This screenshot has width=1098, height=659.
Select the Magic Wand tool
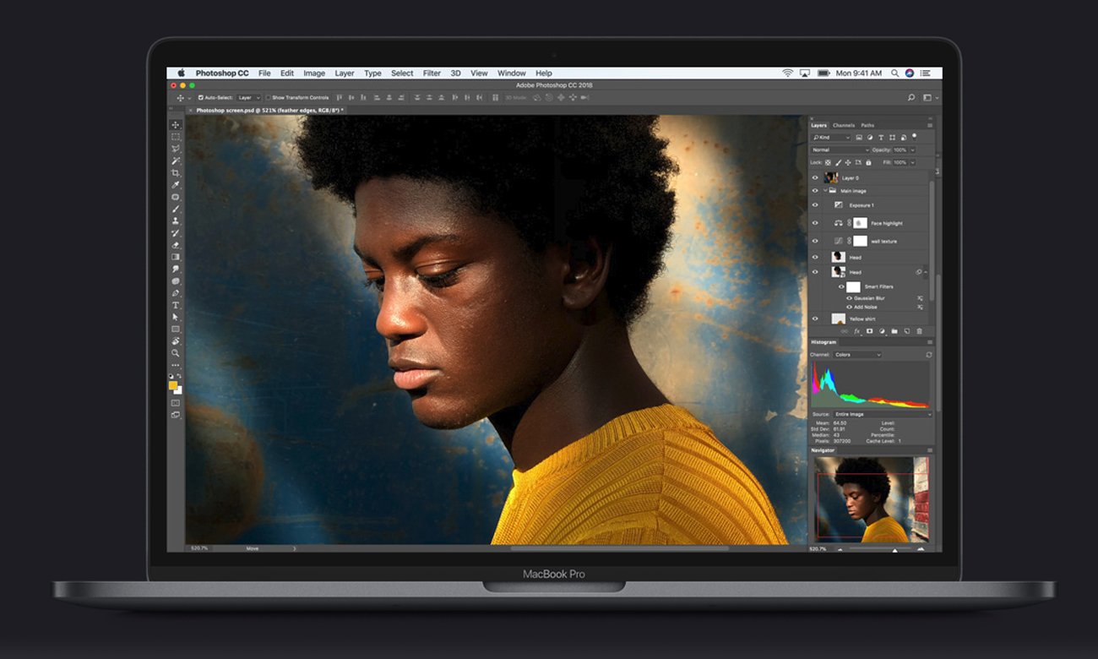pyautogui.click(x=176, y=161)
